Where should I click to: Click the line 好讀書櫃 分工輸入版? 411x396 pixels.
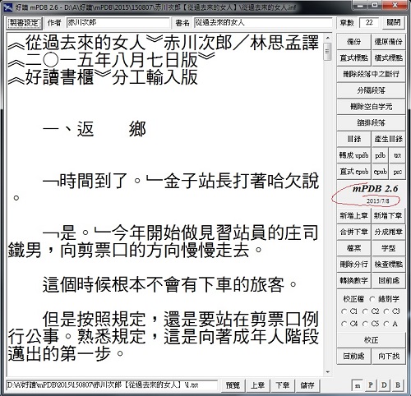(x=103, y=77)
